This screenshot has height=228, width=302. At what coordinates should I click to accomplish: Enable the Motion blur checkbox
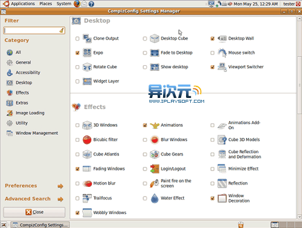77,183
